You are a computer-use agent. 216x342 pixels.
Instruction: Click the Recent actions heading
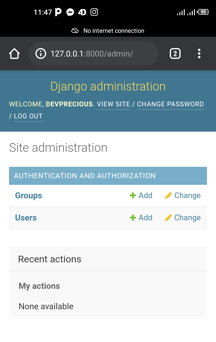point(49,259)
